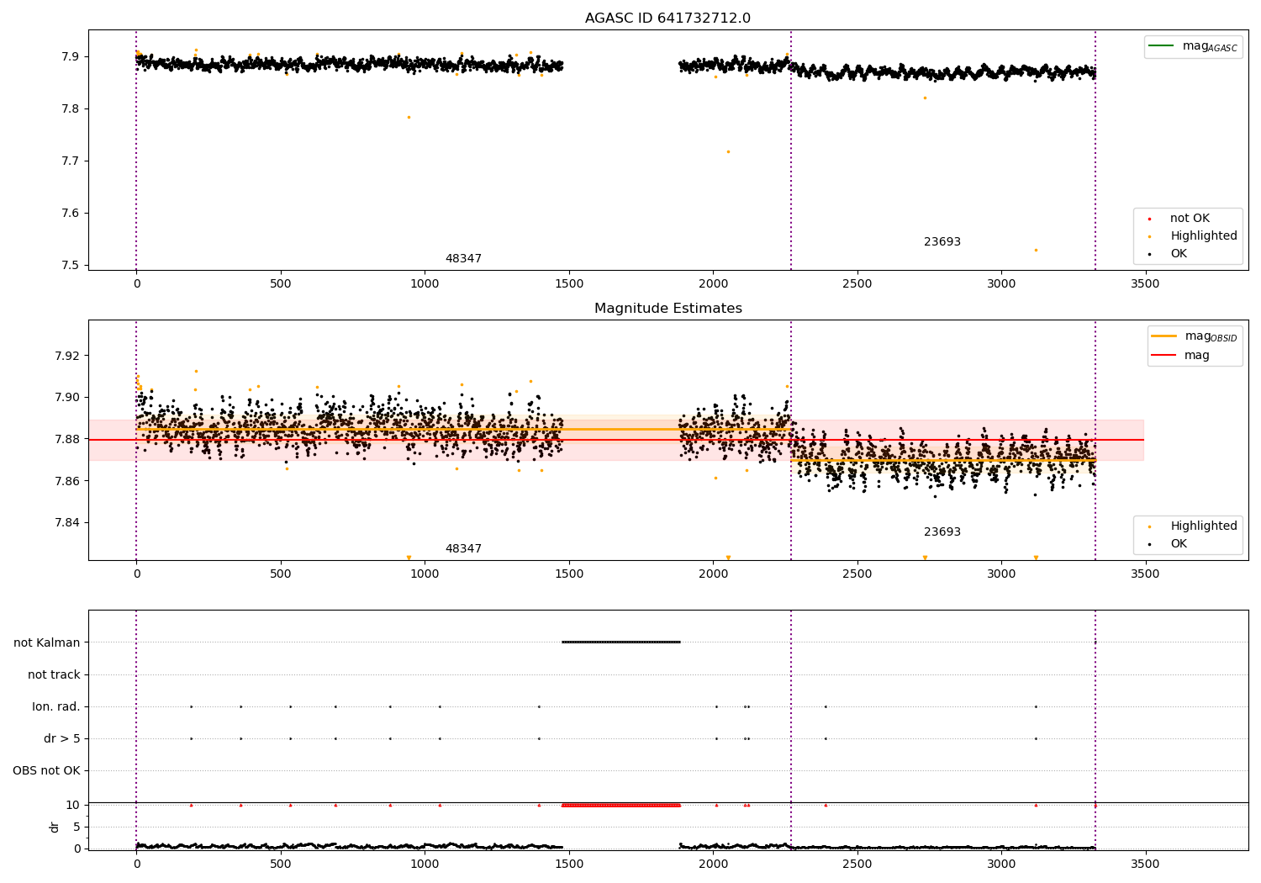Click the 'dr > 5' row label
This screenshot has width=1261, height=883.
[x=62, y=739]
